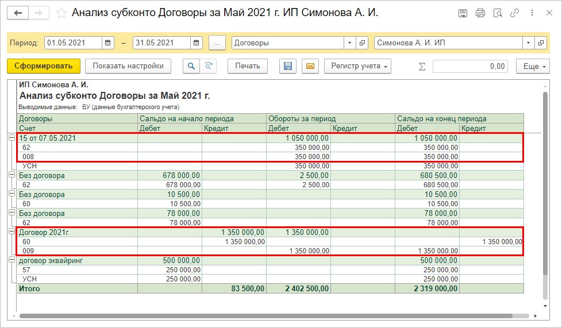
Task: Copy link with the chain icon
Action: tap(515, 13)
